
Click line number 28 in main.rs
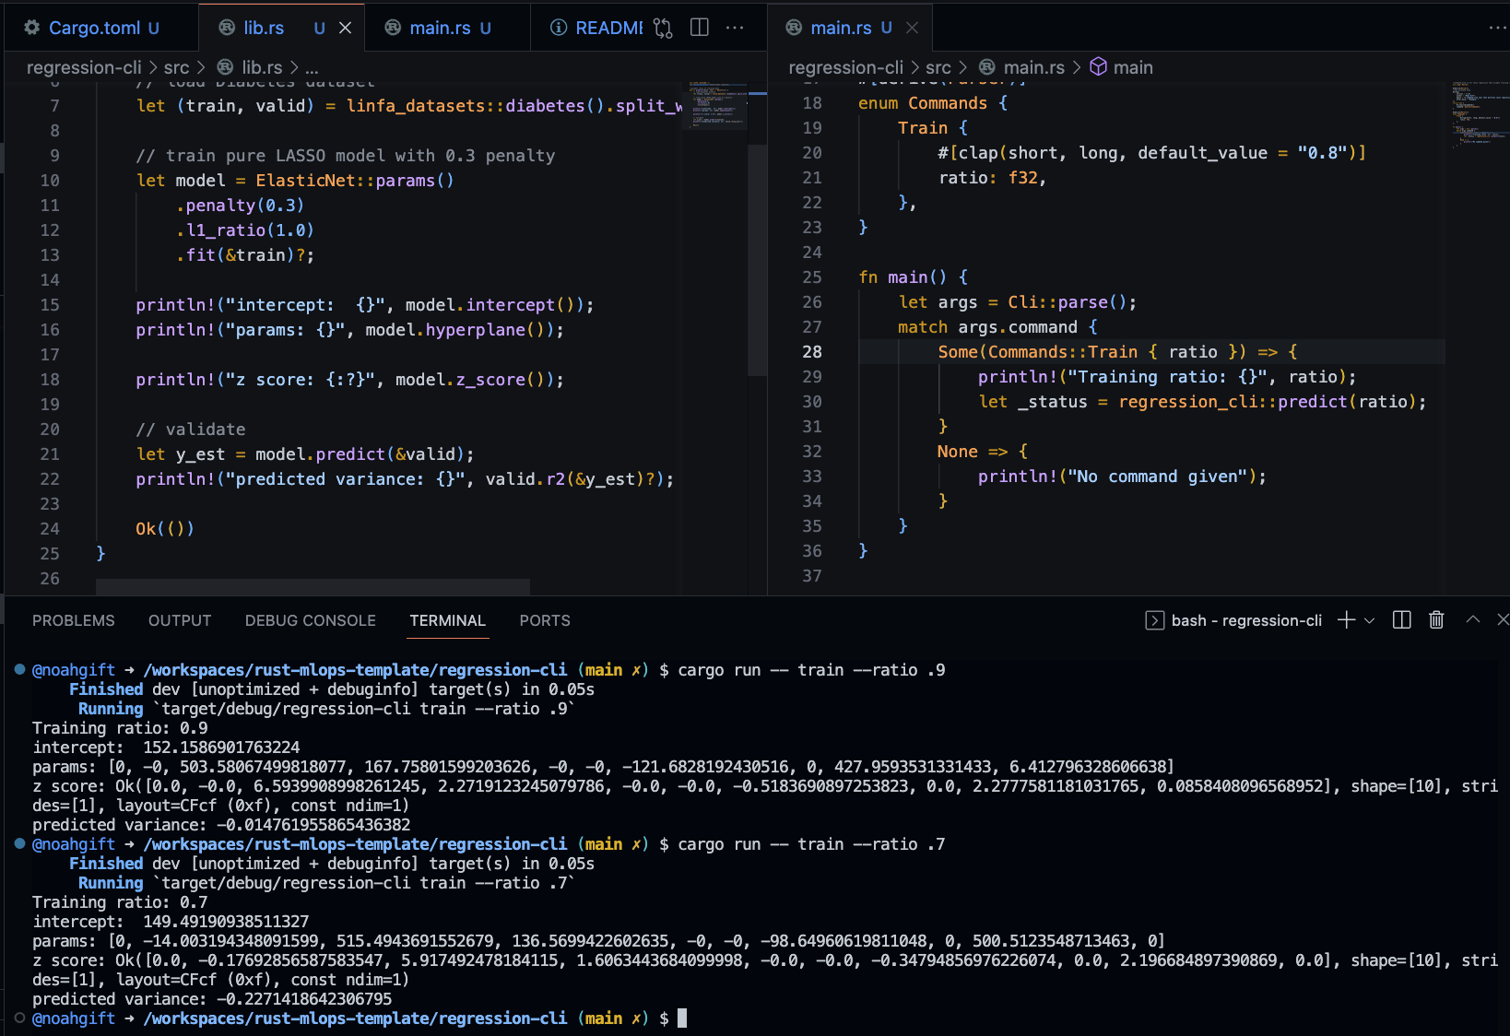point(812,351)
